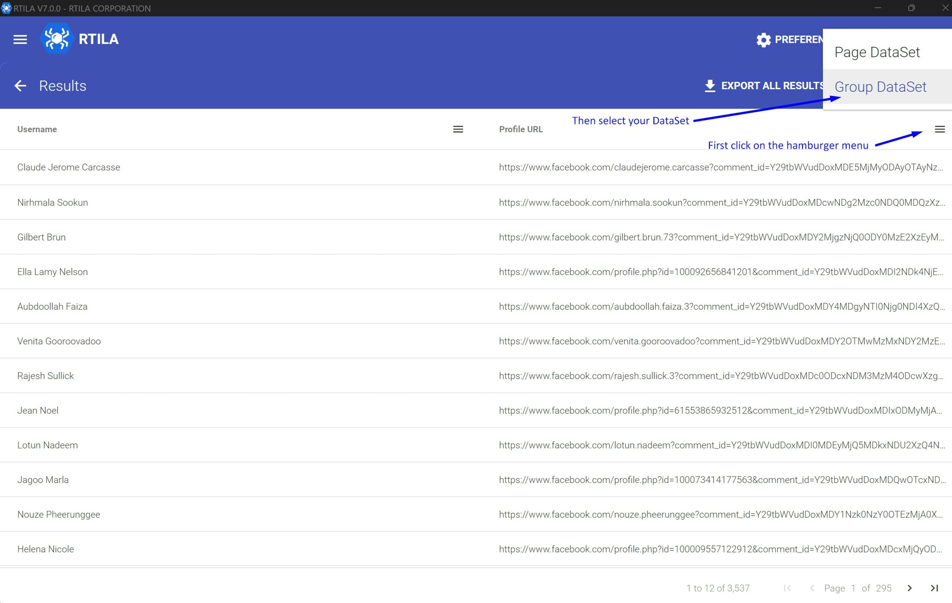Select Group DataSet menu option

(x=887, y=87)
